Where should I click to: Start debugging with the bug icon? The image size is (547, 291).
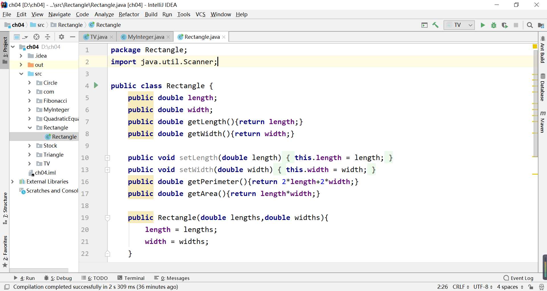[494, 25]
